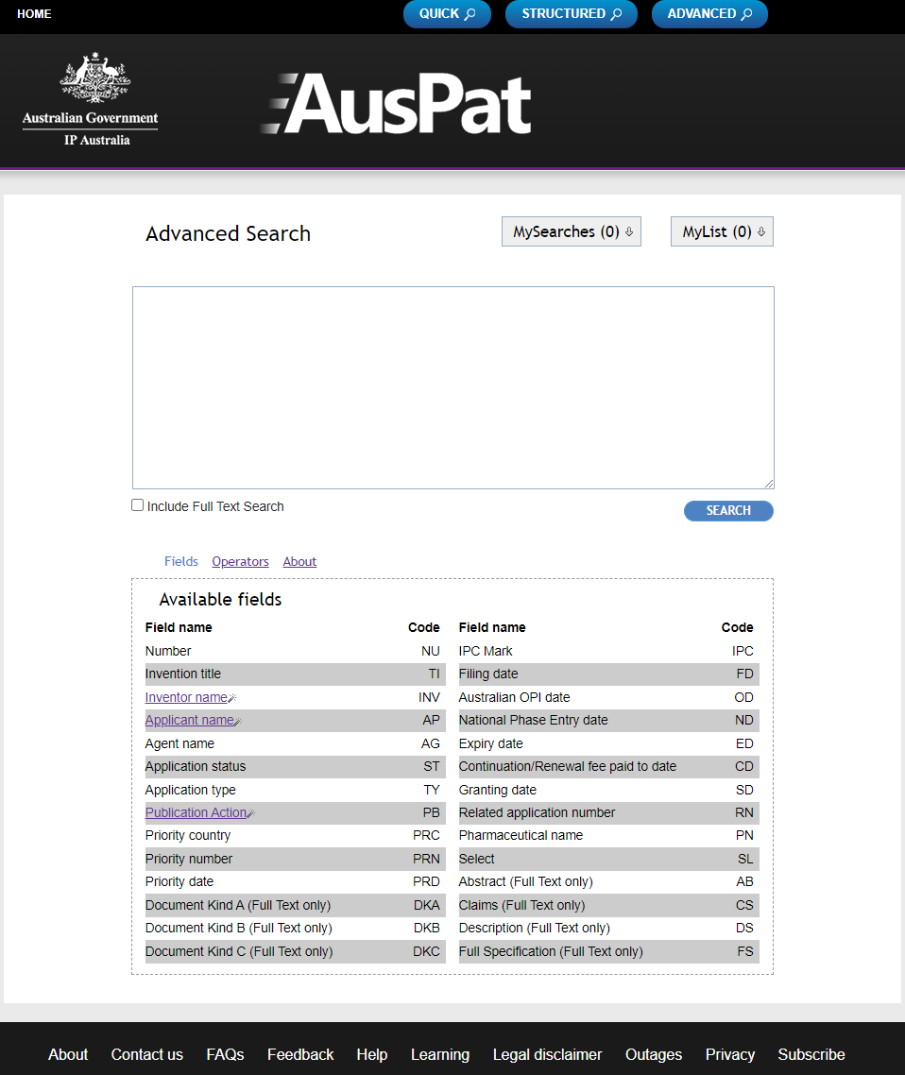This screenshot has height=1075, width=905.
Task: Open the Inventor name field link
Action: pos(186,697)
